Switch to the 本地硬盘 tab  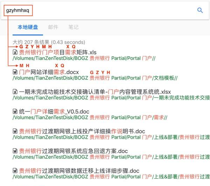click(x=28, y=27)
